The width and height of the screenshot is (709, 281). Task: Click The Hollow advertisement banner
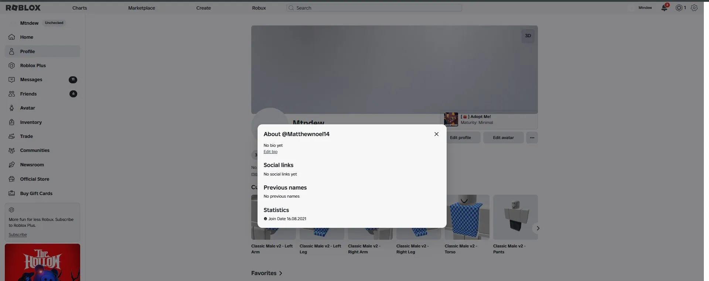pos(42,262)
